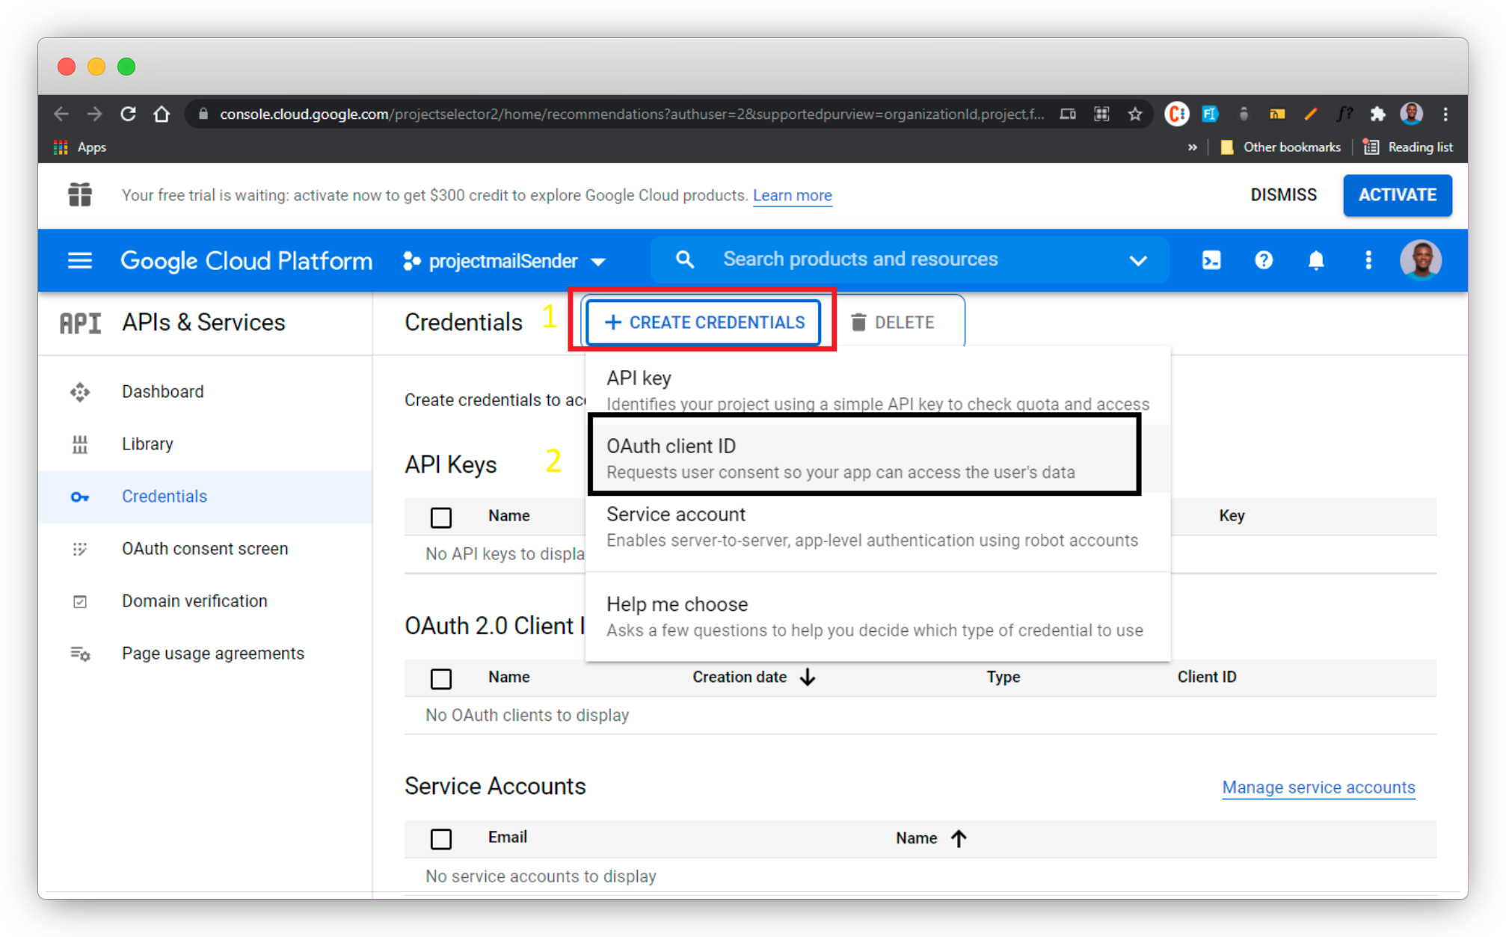Click the Library sidebar icon

coord(80,444)
